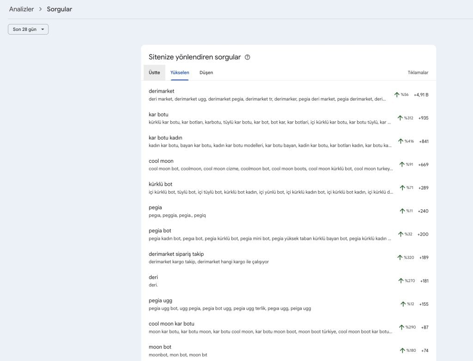Click the Sorgular breadcrumb label
Image resolution: width=473 pixels, height=361 pixels.
59,9
